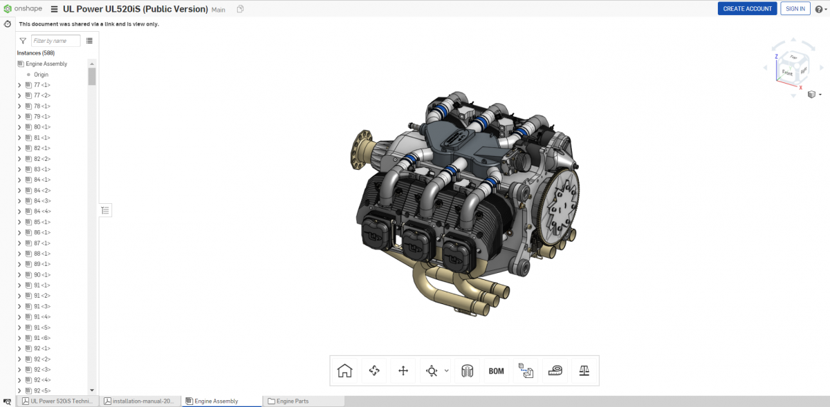
Task: Open Mass properties scale tool
Action: pos(584,370)
